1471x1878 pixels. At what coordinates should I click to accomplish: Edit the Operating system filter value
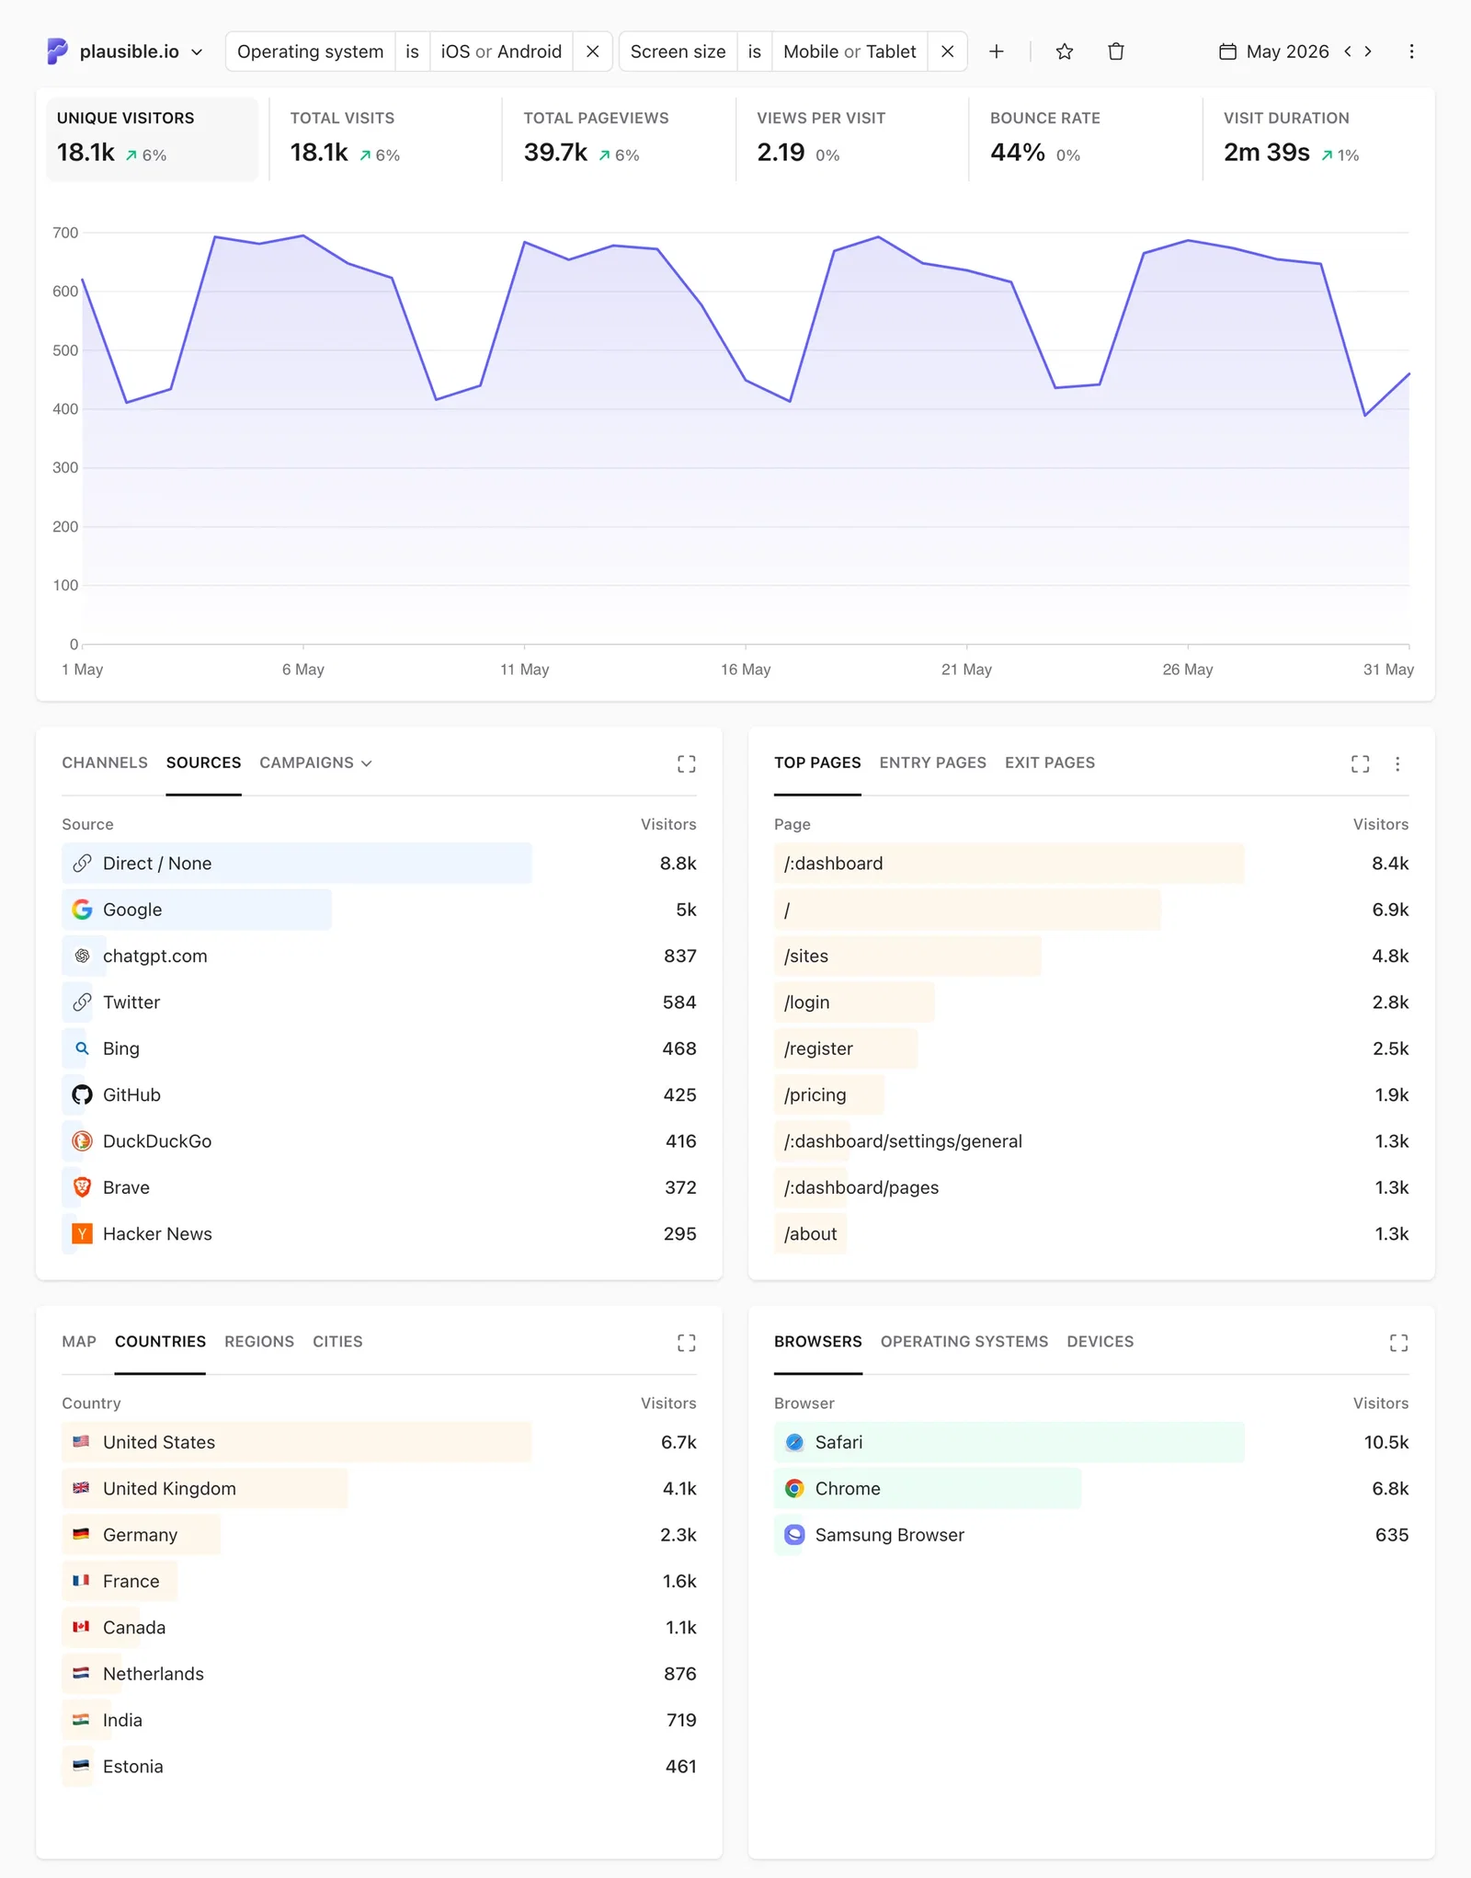pos(501,52)
